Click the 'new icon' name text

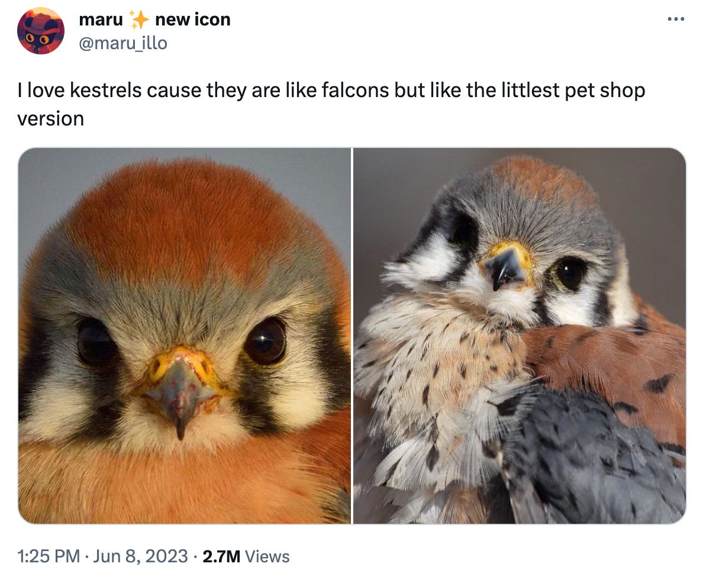193,20
